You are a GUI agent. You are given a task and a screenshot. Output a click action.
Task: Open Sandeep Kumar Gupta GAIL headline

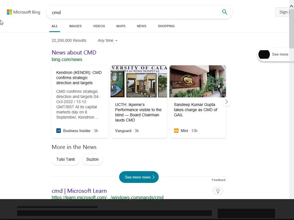196,110
